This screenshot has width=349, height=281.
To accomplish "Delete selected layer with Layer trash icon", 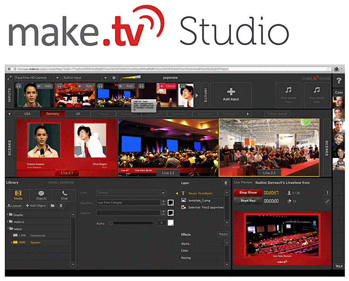I will tap(226, 183).
